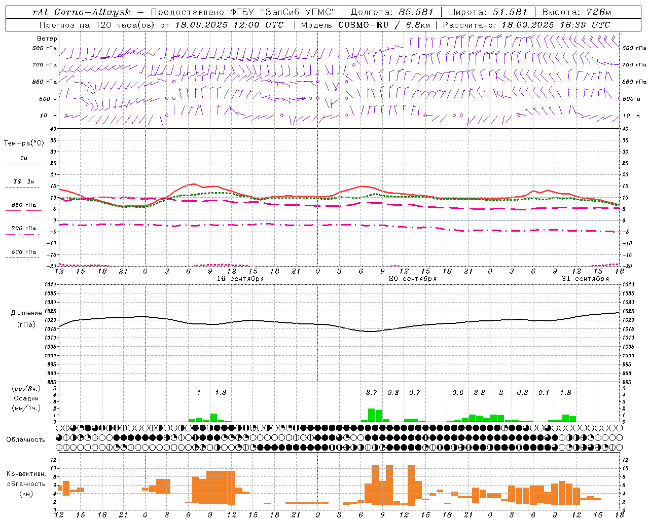Select the 'Предоставлено ФГБУ "ЗапСиб УГМС"' text

click(x=243, y=12)
